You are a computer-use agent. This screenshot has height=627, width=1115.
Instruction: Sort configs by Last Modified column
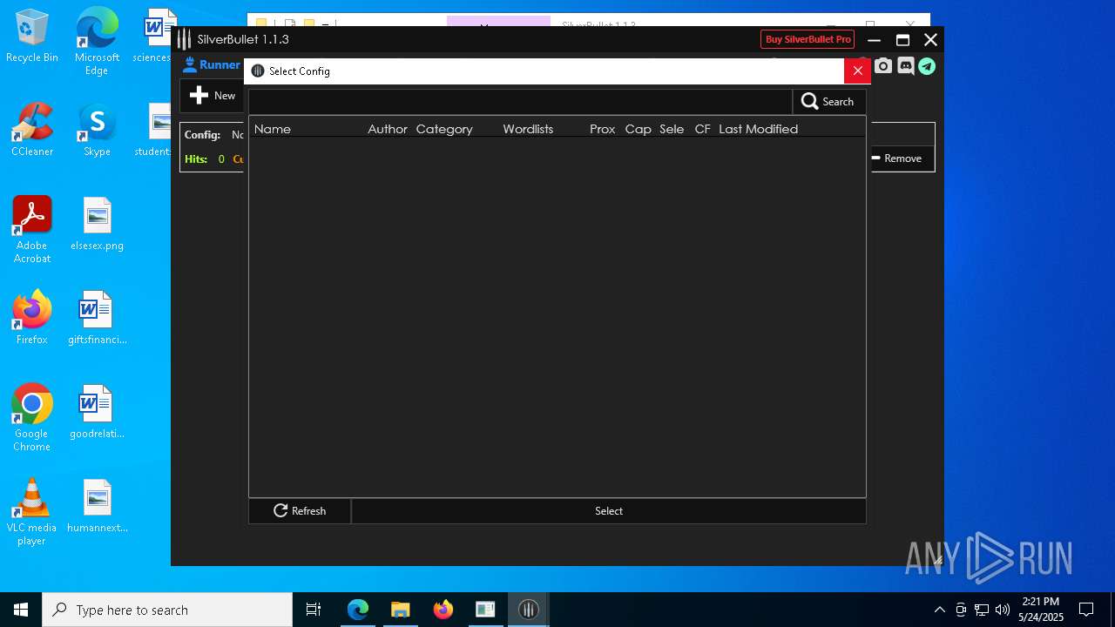tap(759, 129)
